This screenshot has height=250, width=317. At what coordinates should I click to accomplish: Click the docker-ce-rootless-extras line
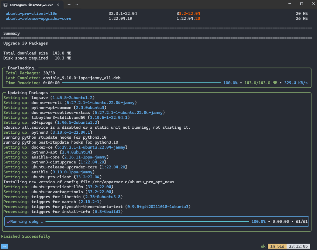pos(84,113)
